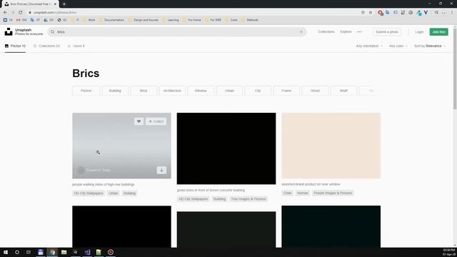The image size is (457, 257).
Task: Click the Submit a photo button
Action: pos(387,31)
